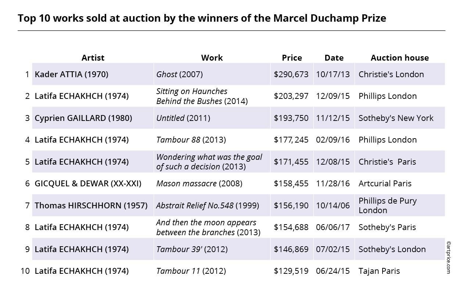Click the $129,519 price cell

(x=291, y=271)
